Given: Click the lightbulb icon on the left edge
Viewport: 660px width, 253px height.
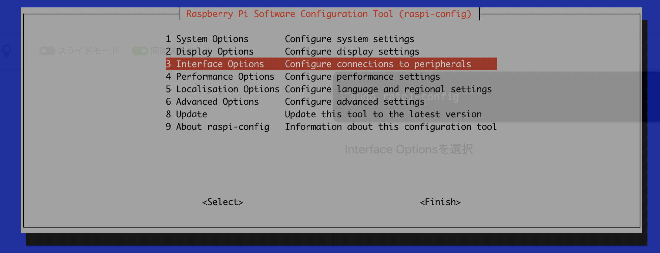Looking at the screenshot, I should point(7,51).
